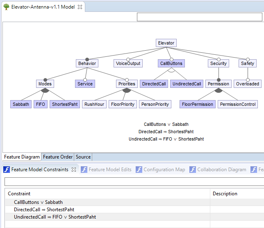
Task: Select the Safety feature node
Action: coord(248,63)
